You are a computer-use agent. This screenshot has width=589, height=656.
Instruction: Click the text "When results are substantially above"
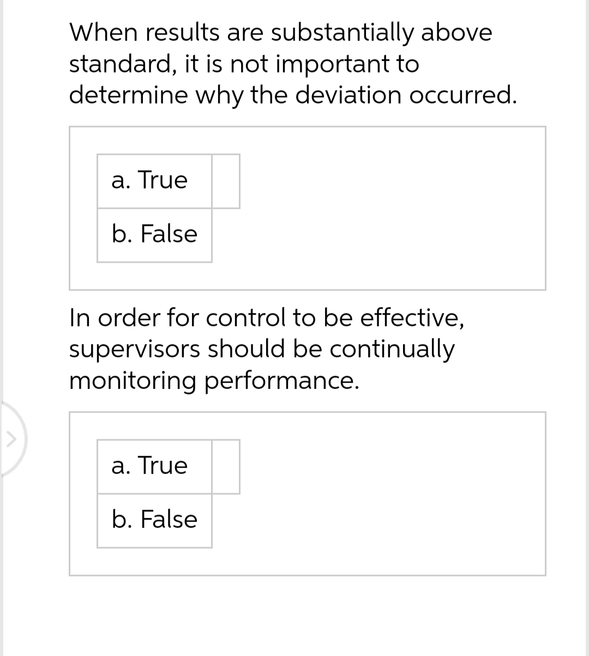(x=280, y=33)
